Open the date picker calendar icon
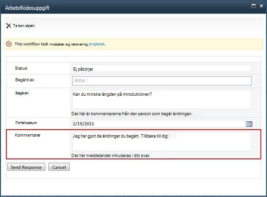The width and height of the screenshot is (267, 197). (249, 124)
